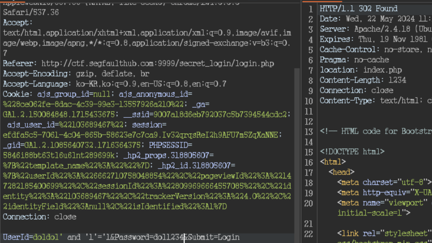Click the HTTP/1.1 302 Found status line

pos(358,9)
